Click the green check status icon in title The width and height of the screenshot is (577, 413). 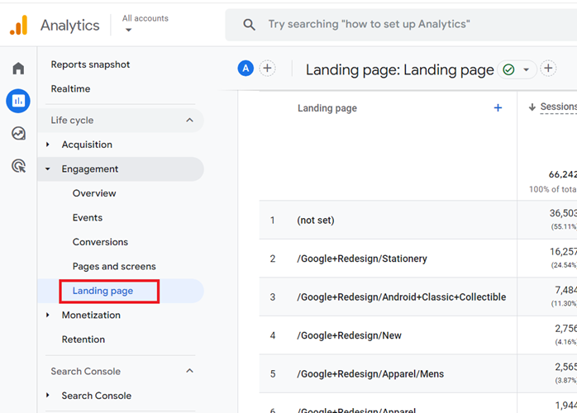coord(508,69)
